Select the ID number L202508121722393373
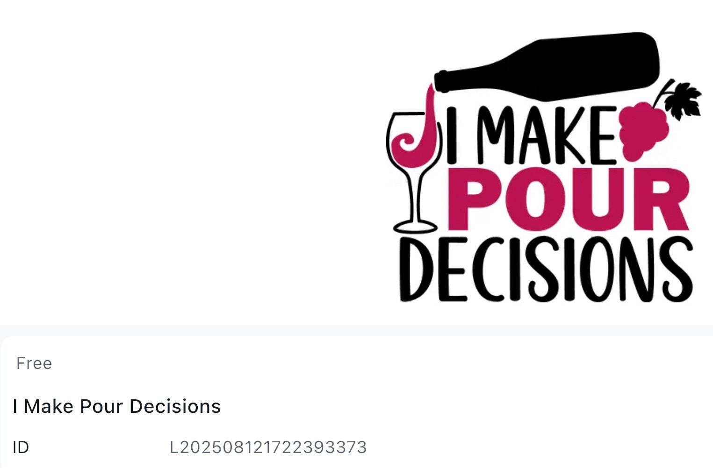 (x=268, y=447)
